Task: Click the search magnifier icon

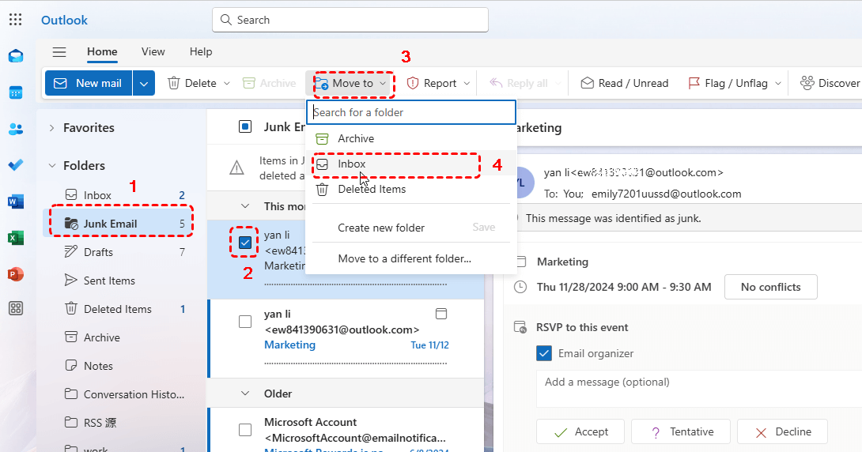Action: click(225, 20)
